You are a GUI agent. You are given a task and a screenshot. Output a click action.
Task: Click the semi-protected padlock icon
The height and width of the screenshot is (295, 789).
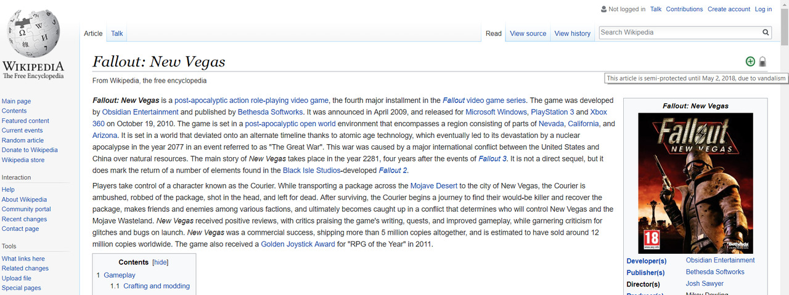point(762,61)
